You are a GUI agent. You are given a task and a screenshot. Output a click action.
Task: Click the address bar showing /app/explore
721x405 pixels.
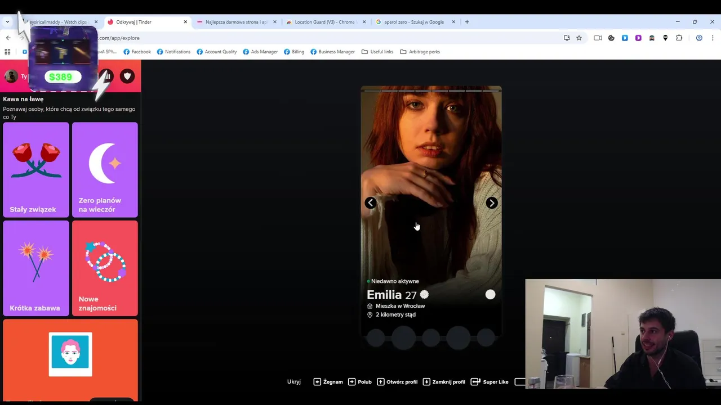point(327,38)
